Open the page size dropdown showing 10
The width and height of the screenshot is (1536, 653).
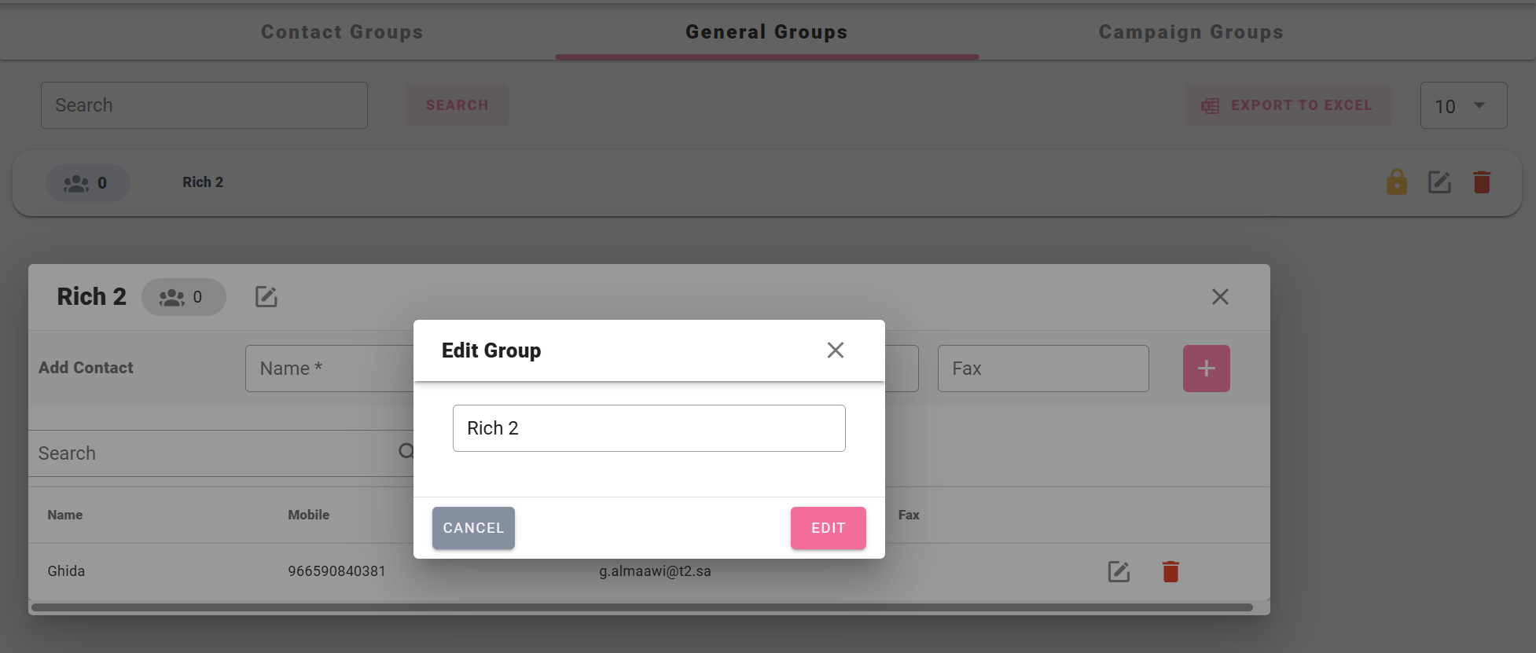point(1463,105)
